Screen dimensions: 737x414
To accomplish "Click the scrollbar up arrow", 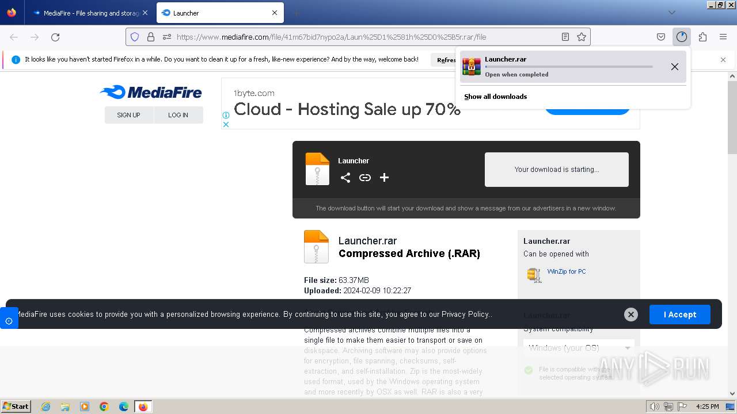I will pyautogui.click(x=732, y=76).
